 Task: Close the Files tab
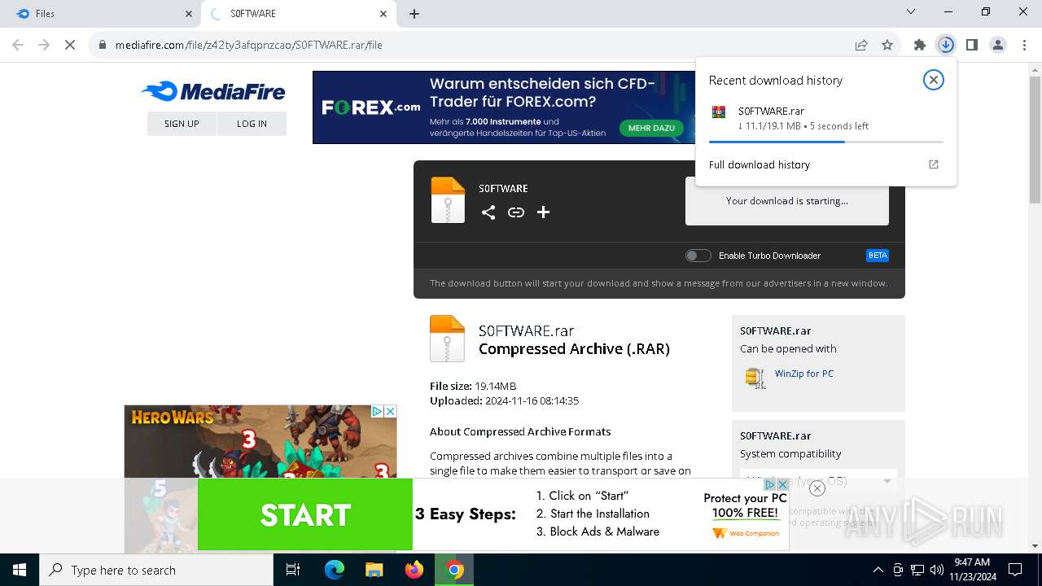(x=188, y=14)
